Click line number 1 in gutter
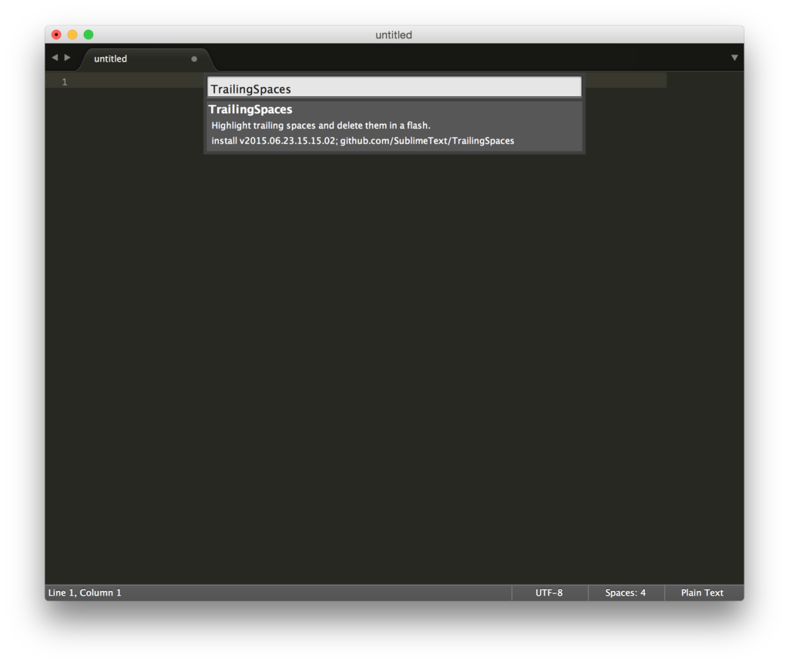 (x=65, y=82)
